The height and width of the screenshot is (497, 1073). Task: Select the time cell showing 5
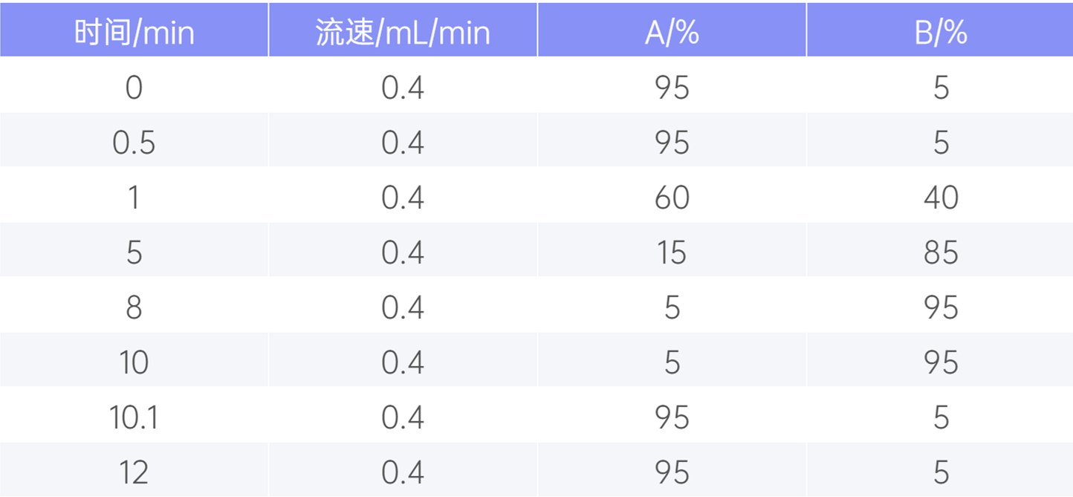tap(134, 253)
